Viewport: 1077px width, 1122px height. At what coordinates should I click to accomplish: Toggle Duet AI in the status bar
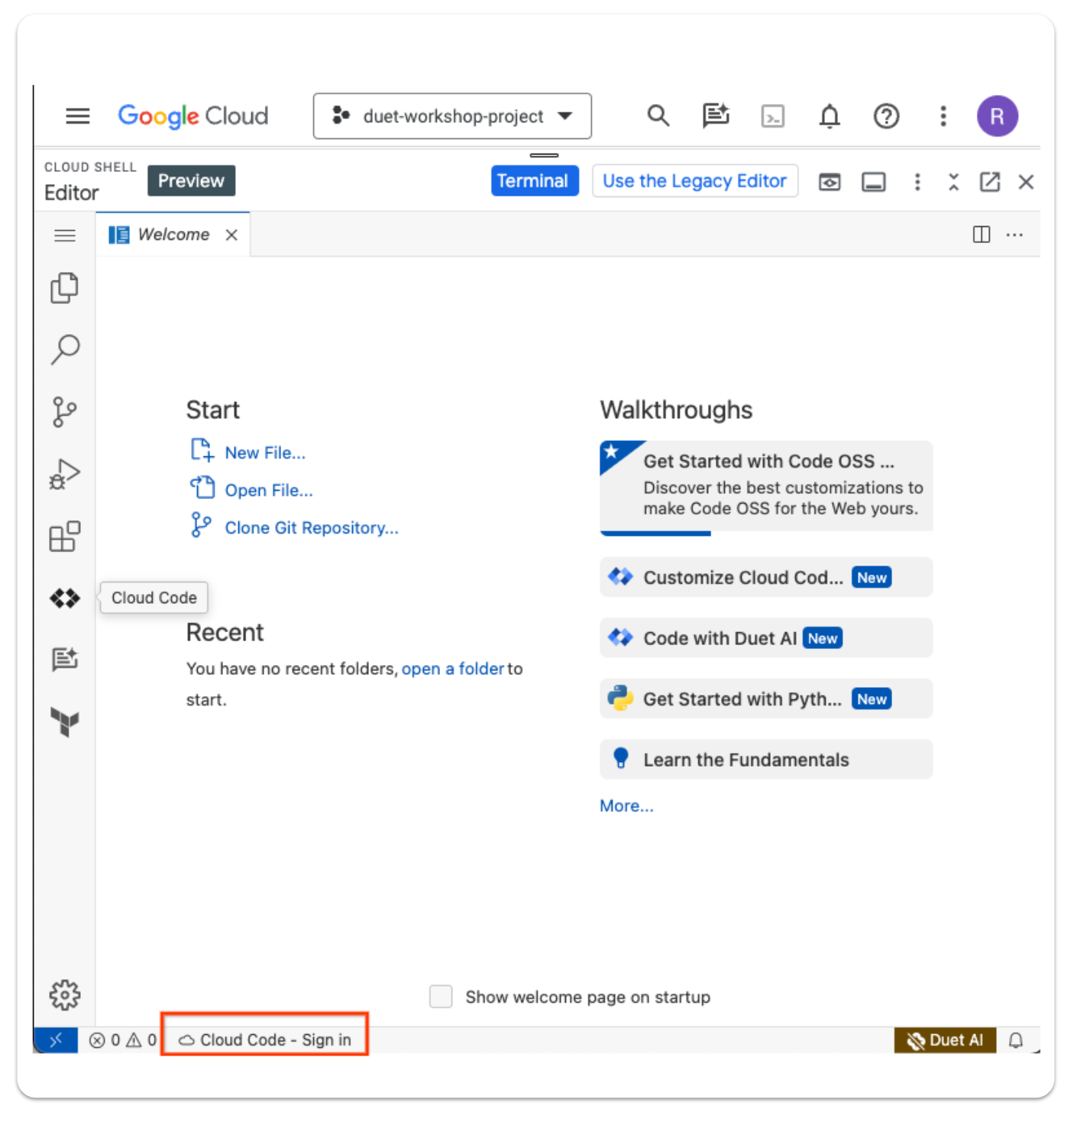(945, 1039)
